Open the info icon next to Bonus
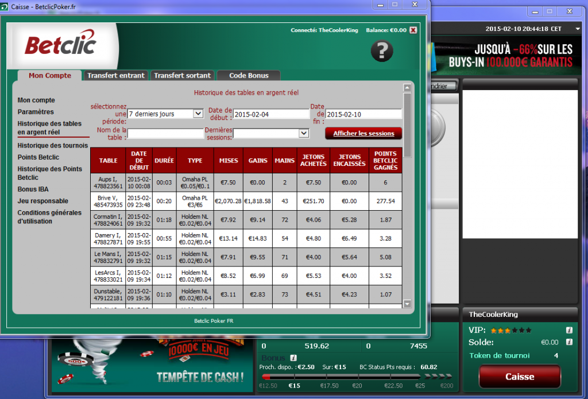The height and width of the screenshot is (399, 588). 293,358
